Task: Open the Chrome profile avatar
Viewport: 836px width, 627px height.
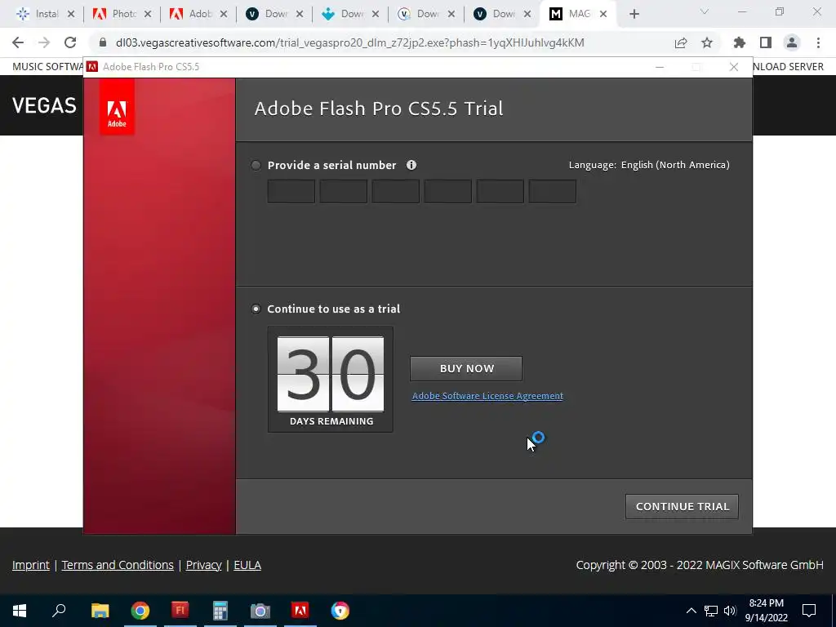Action: point(792,42)
